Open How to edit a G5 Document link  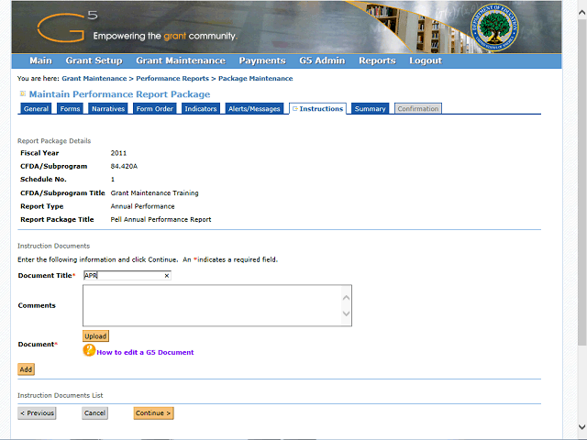point(145,352)
